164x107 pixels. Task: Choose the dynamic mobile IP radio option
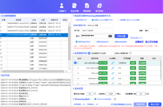tap(76, 42)
